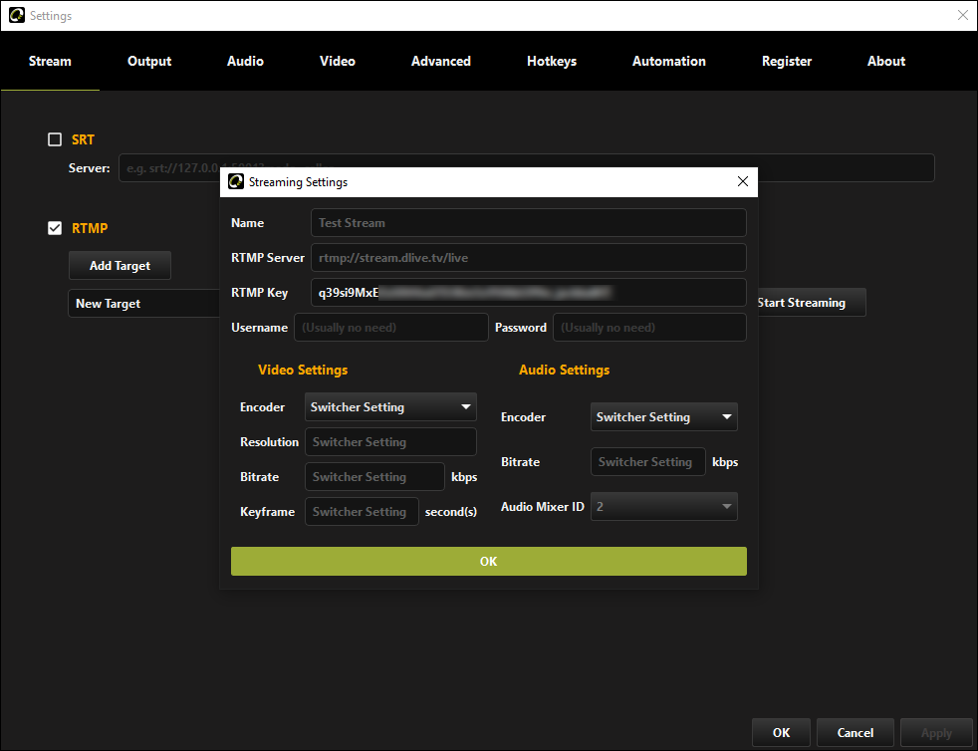The width and height of the screenshot is (978, 751).
Task: Open the Audio Encoder dropdown
Action: click(663, 416)
